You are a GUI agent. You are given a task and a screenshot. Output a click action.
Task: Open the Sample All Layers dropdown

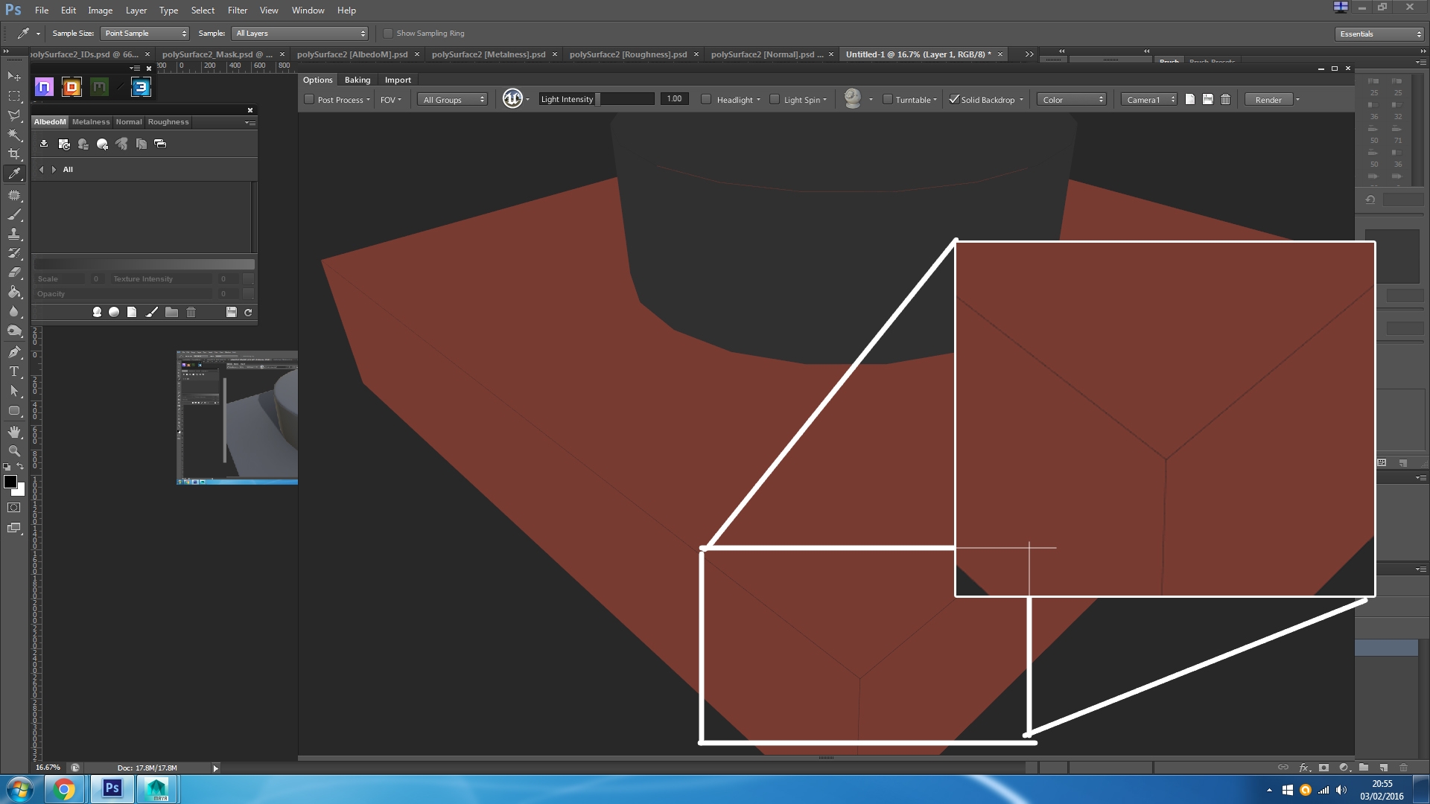(301, 33)
